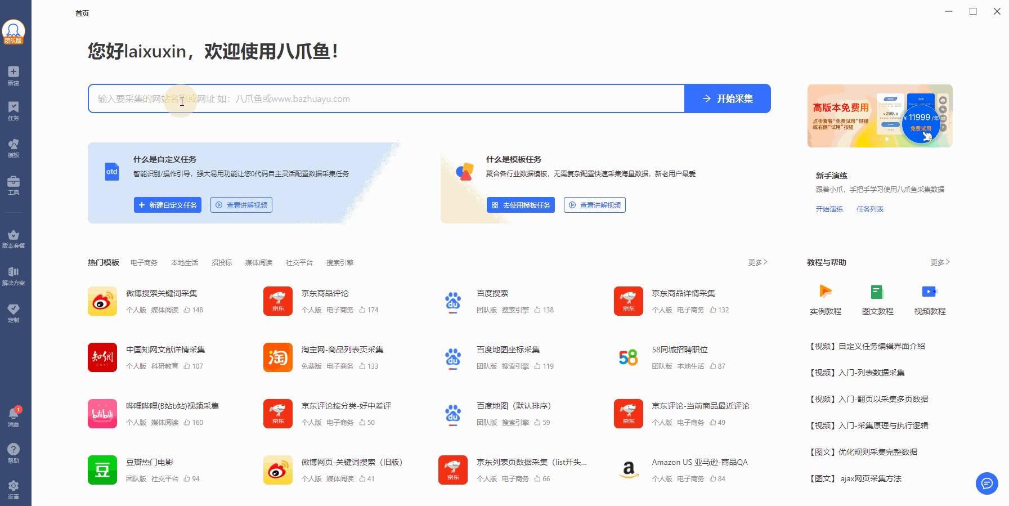Click the 开始演练 link

(829, 209)
